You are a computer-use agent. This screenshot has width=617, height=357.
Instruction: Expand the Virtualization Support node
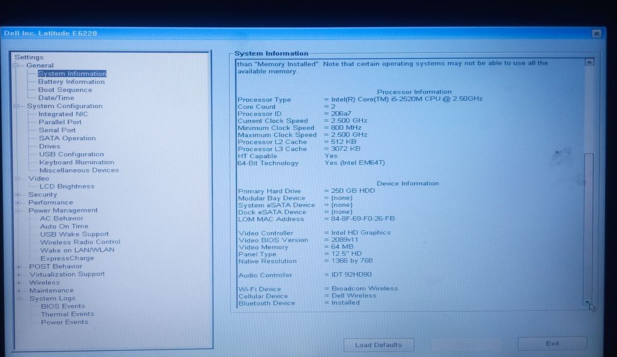[19, 275]
